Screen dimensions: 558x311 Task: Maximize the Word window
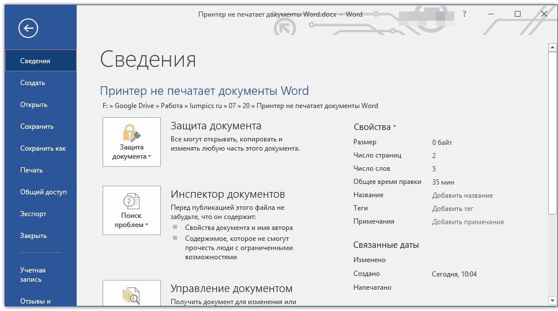pos(518,14)
